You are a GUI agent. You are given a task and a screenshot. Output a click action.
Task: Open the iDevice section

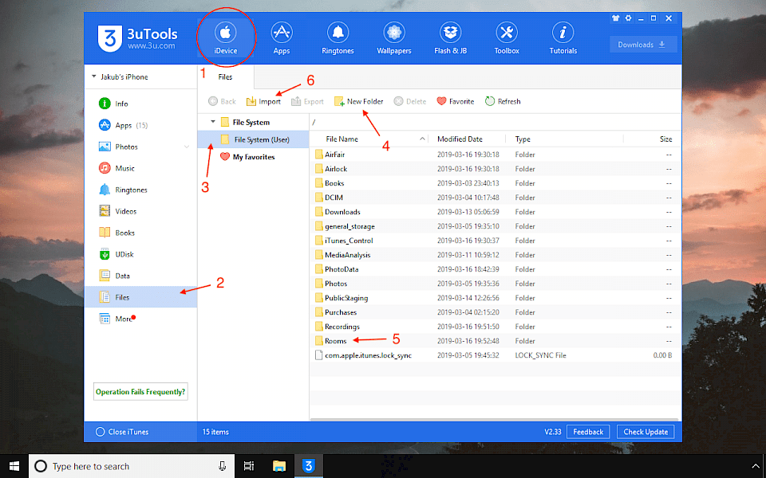click(x=225, y=38)
